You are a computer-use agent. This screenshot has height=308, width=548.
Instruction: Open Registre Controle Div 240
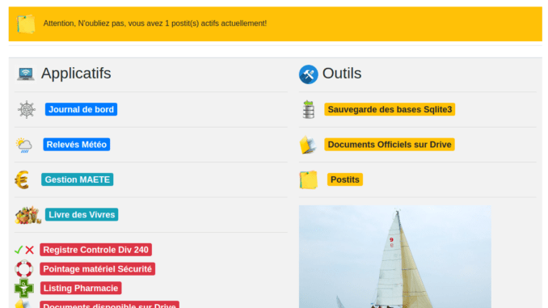pyautogui.click(x=95, y=250)
